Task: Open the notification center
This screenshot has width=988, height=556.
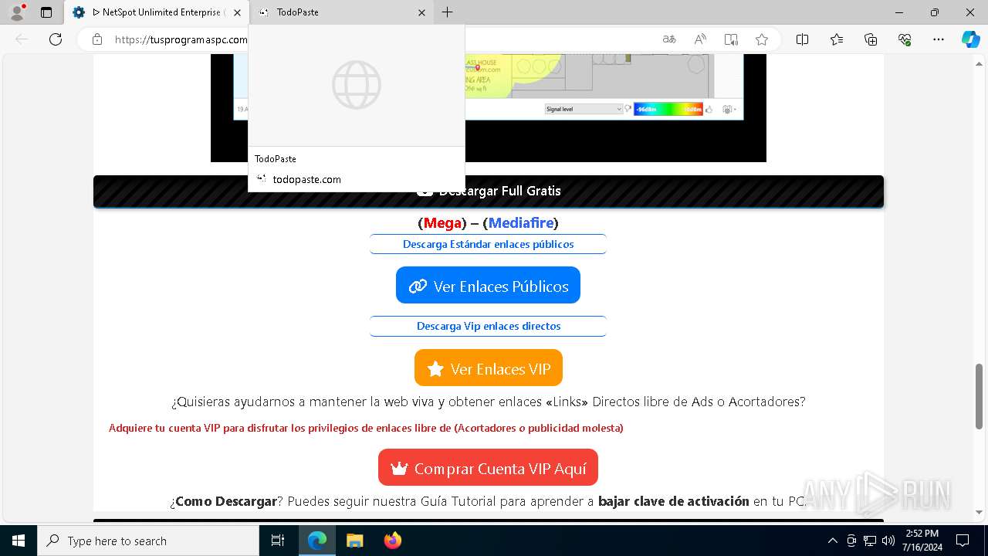Action: 963,541
